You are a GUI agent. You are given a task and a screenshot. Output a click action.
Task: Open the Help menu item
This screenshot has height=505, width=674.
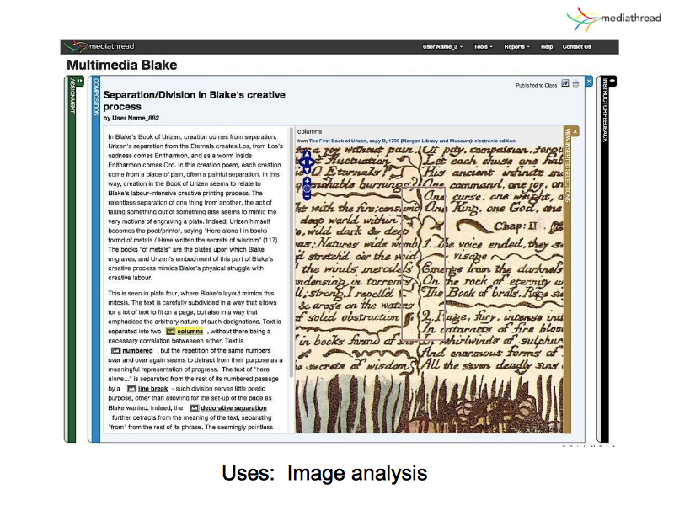click(547, 47)
